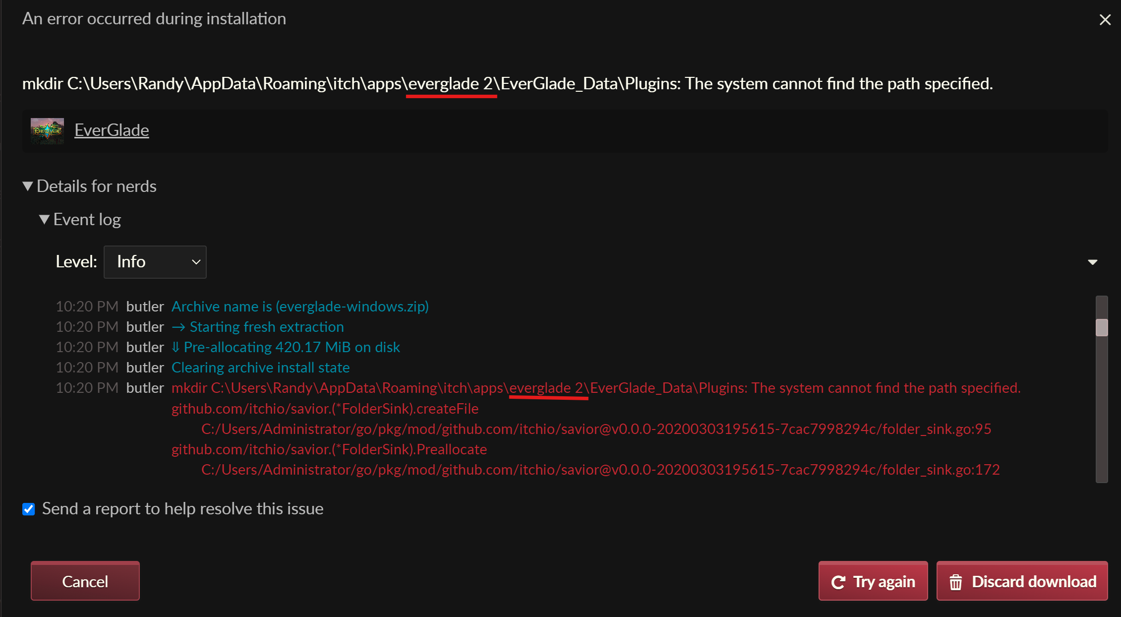Click the FolderSink.createFile stack trace line
The image size is (1121, 617).
pos(325,409)
